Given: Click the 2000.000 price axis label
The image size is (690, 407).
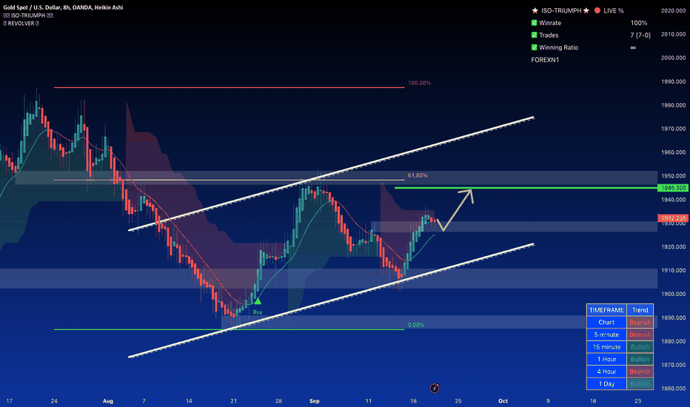Looking at the screenshot, I should (673, 58).
